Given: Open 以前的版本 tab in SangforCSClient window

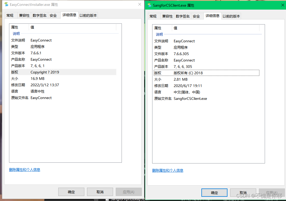Looking at the screenshot, I should pyautogui.click(x=231, y=16).
